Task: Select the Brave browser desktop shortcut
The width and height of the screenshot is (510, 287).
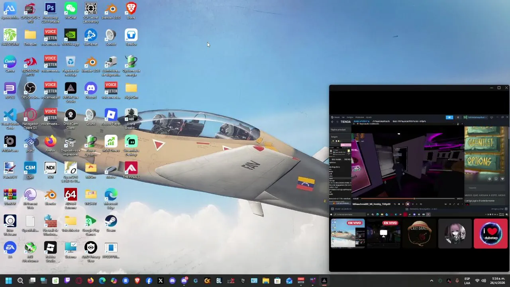Action: tap(131, 11)
